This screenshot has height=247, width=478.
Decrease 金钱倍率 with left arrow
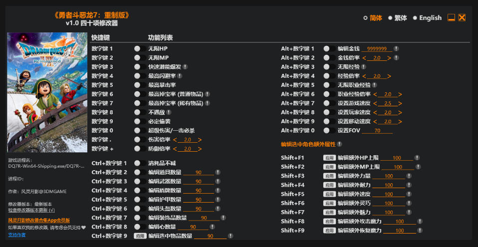coord(364,58)
